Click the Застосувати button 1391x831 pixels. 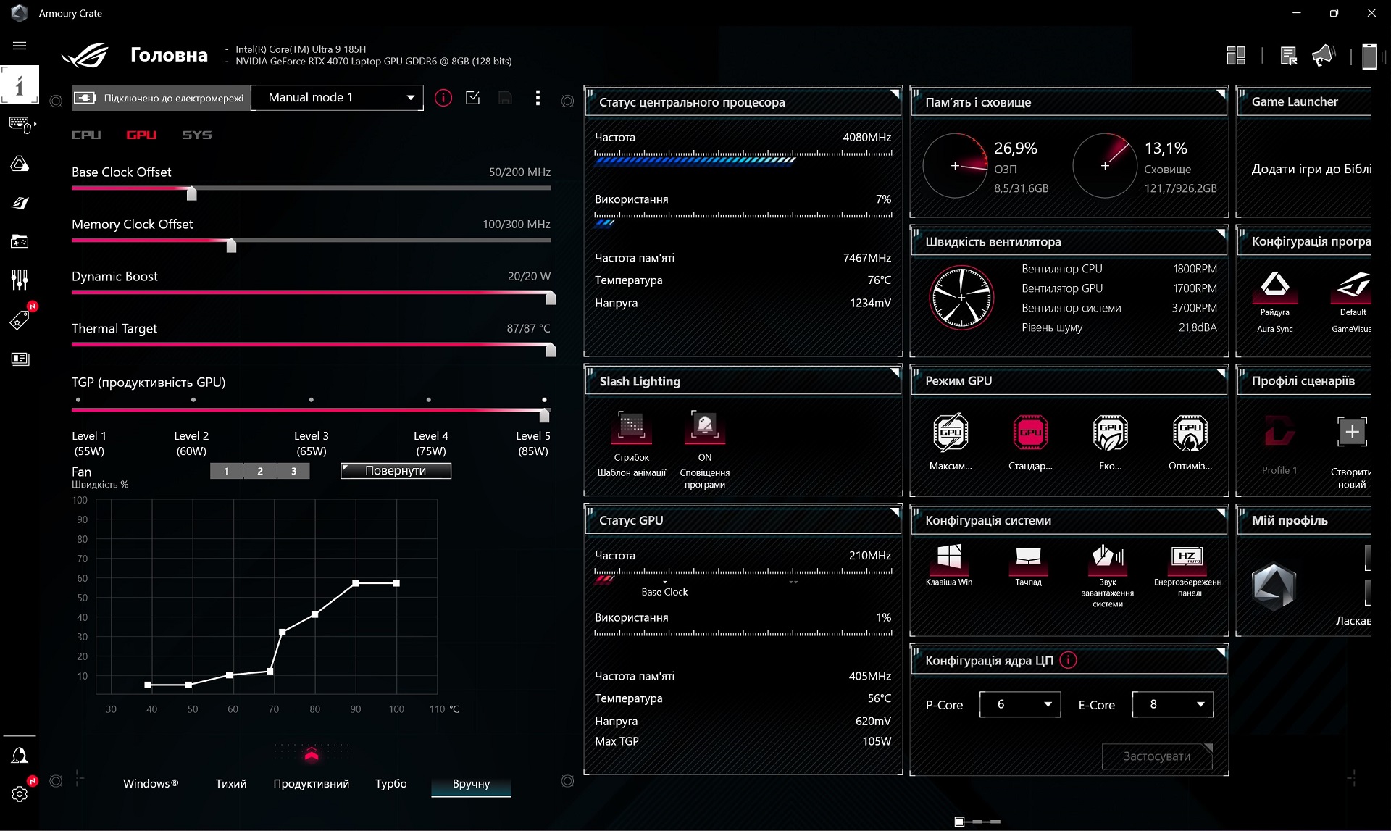1157,756
